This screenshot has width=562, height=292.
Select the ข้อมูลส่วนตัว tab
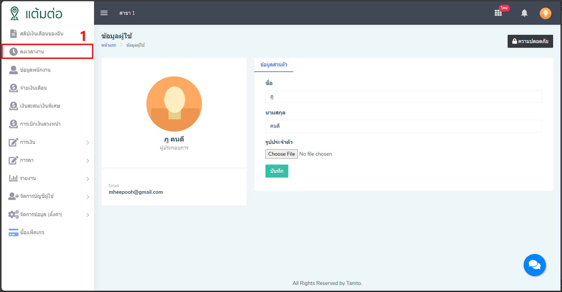(273, 65)
